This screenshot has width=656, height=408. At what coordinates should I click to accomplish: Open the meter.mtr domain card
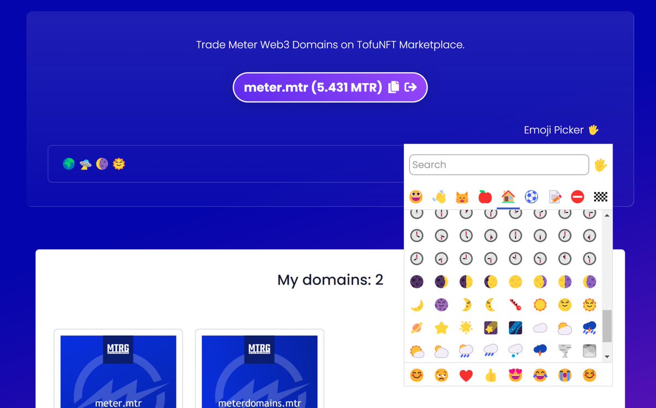118,369
